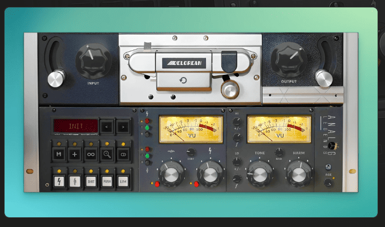Toggle the red button by the lightning knob
This screenshot has width=385, height=227.
click(196, 184)
